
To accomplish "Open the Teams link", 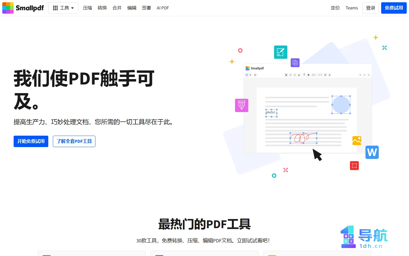I will [352, 8].
